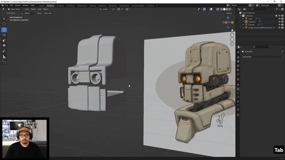The image size is (285, 160).
Task: Expand the Cylinder item in outliner
Action: (x=244, y=25)
